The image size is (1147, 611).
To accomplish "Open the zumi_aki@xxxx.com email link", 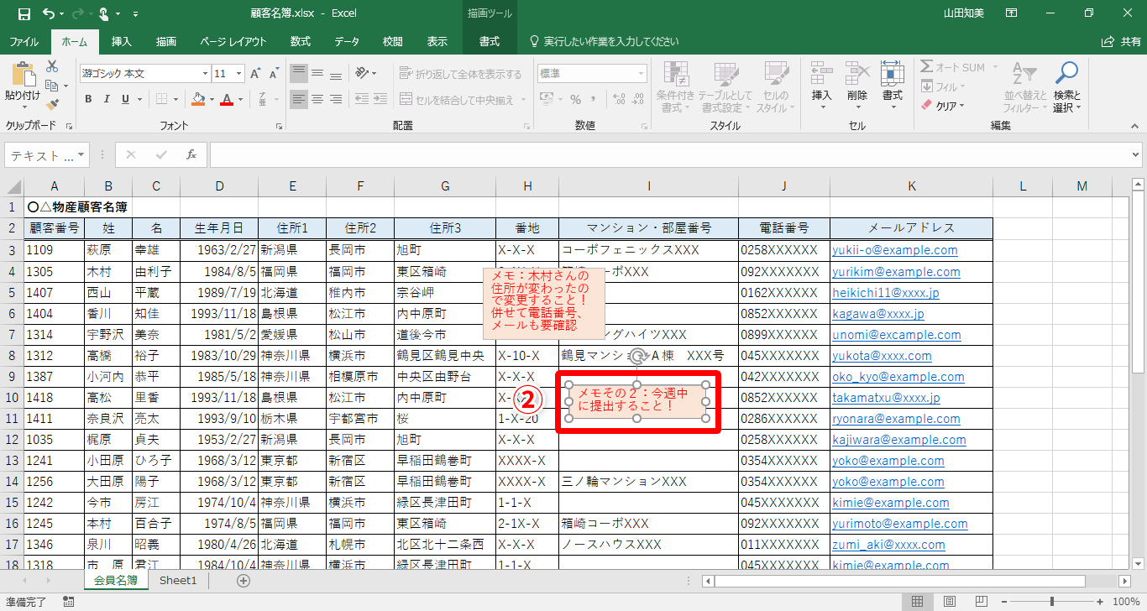I will (x=889, y=544).
